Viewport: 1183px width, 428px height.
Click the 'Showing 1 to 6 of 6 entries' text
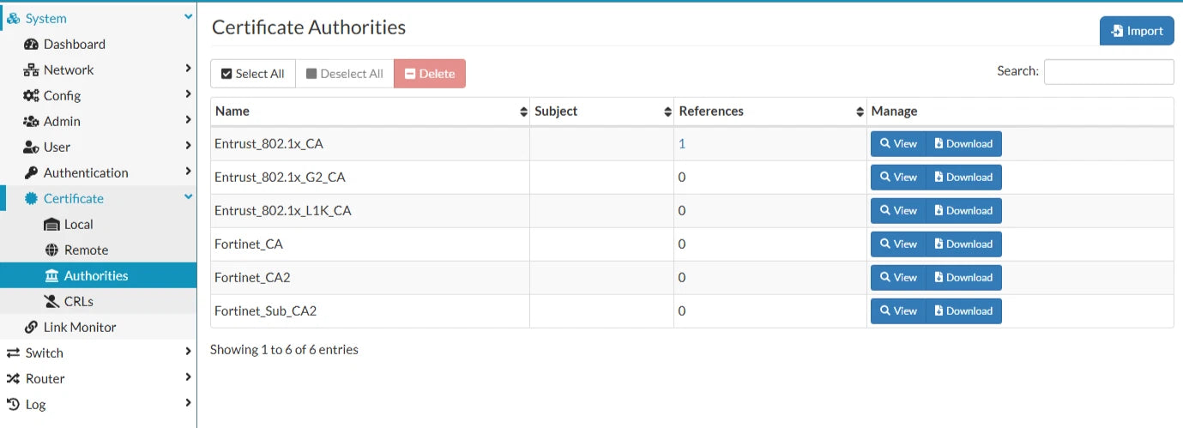pyautogui.click(x=284, y=349)
